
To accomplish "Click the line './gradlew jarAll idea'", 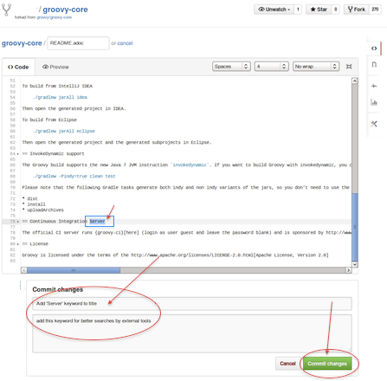I will tap(60, 97).
